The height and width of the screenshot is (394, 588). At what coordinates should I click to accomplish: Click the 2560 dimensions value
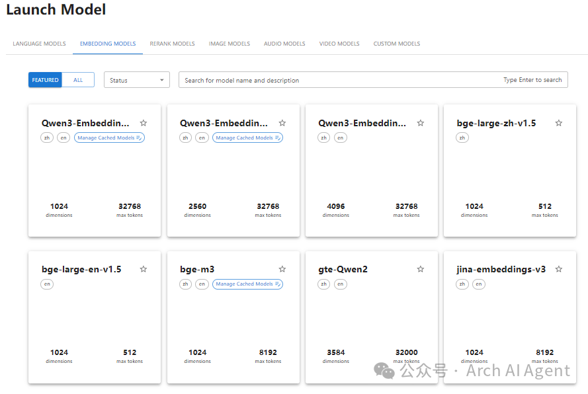coord(197,206)
